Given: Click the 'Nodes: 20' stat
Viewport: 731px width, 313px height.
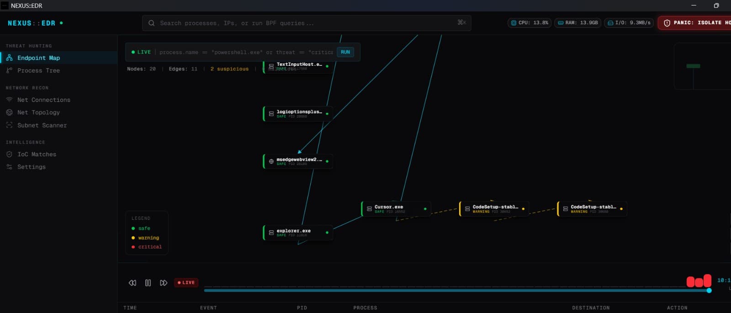Looking at the screenshot, I should point(141,69).
